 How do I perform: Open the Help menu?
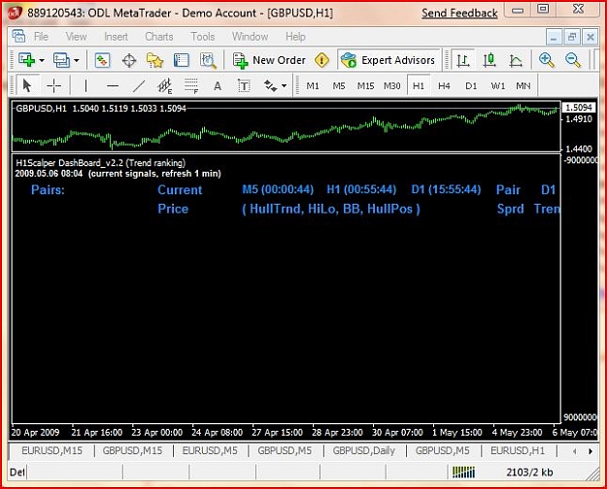coord(295,37)
